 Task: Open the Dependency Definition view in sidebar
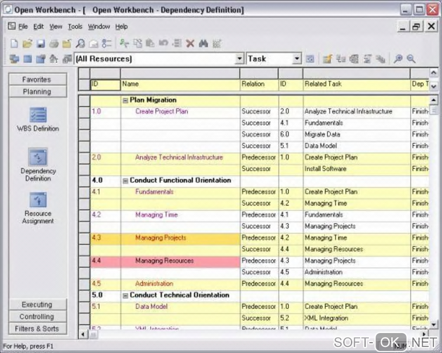[x=38, y=165]
